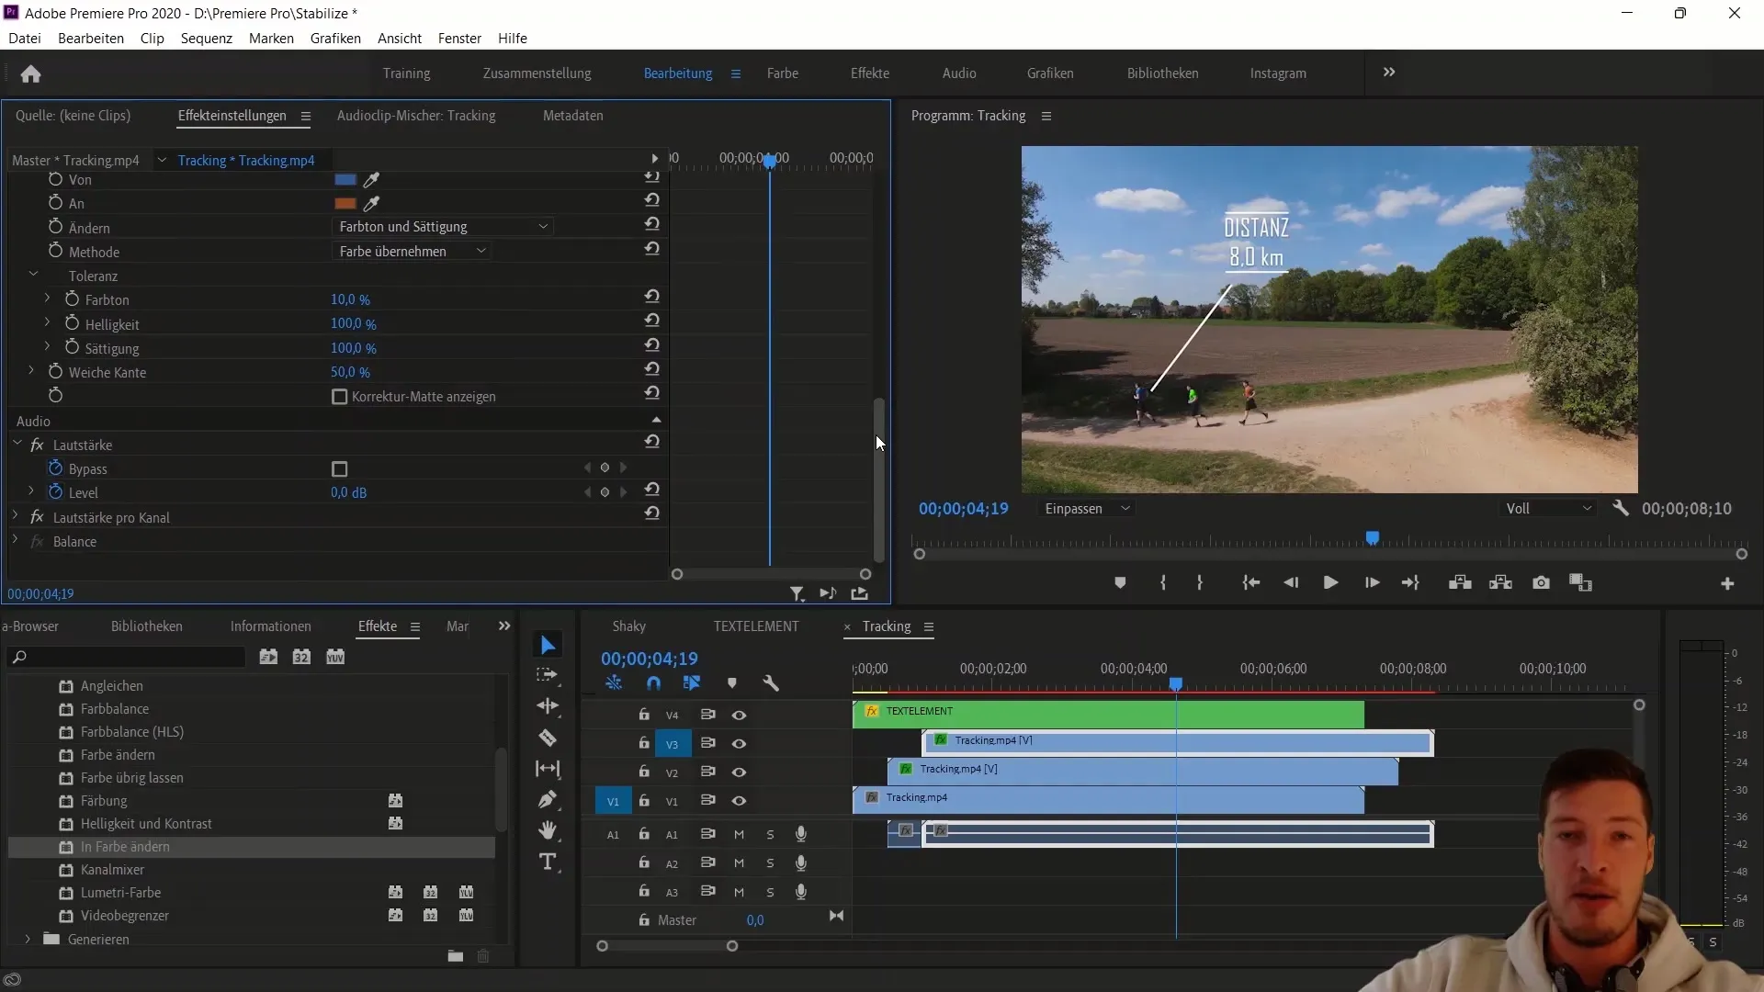
Task: Play the sequence in Program monitor
Action: (x=1330, y=583)
